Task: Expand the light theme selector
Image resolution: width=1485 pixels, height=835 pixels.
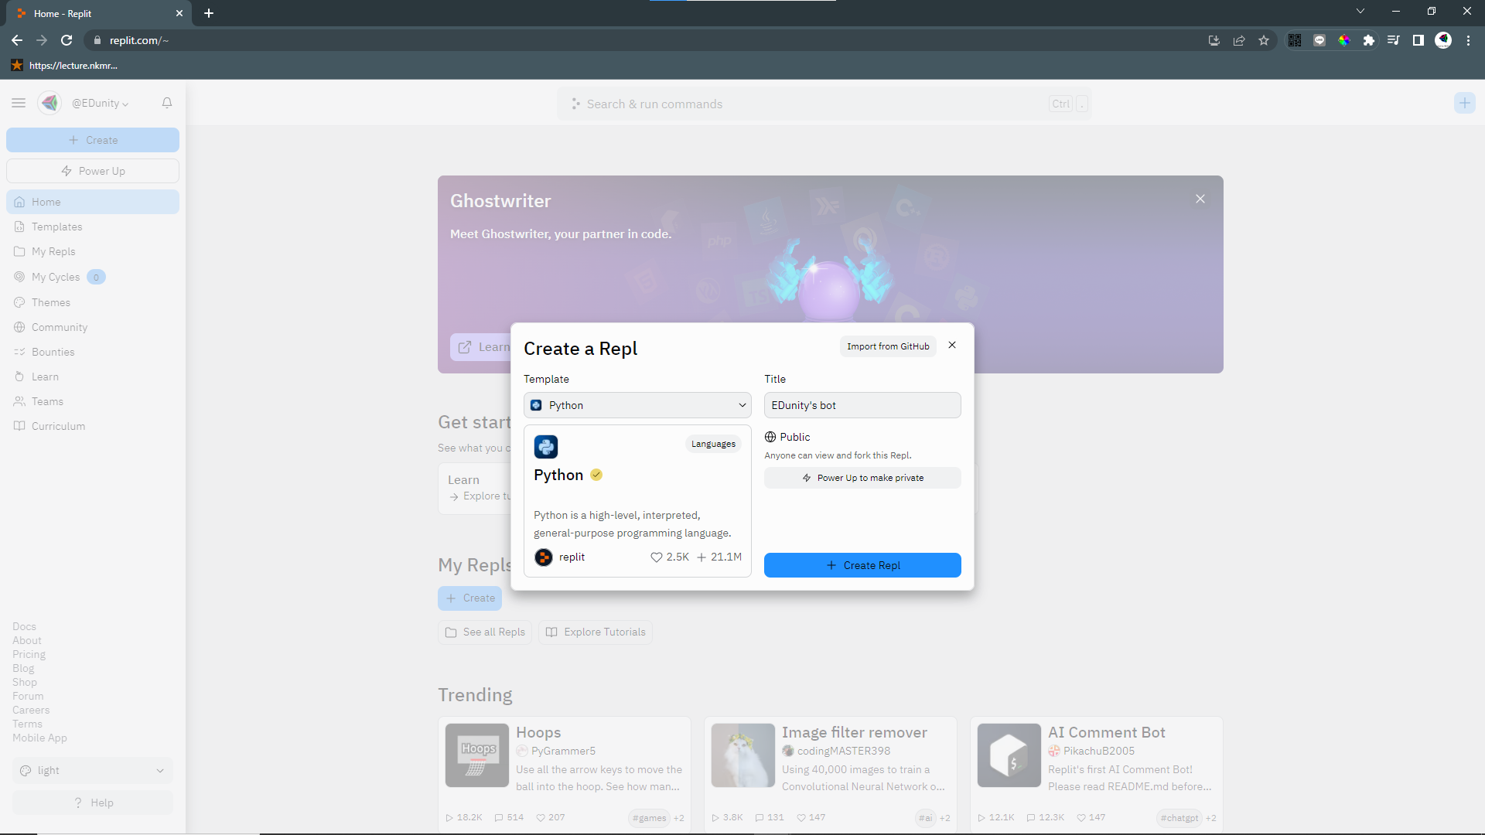Action: (93, 771)
